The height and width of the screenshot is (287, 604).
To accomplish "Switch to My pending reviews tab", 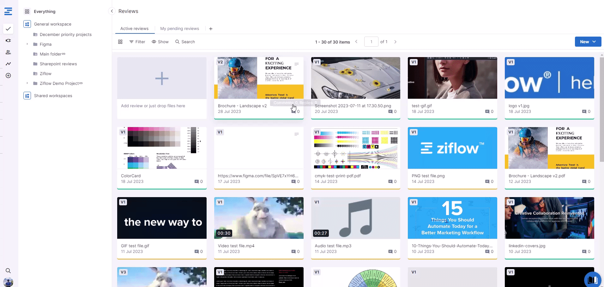I will pos(179,29).
